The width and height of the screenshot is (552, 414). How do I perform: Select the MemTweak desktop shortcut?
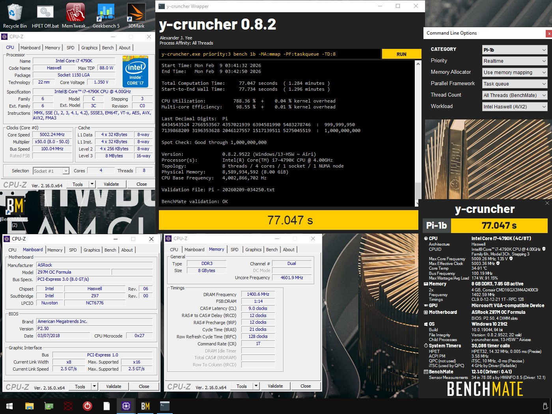[75, 16]
